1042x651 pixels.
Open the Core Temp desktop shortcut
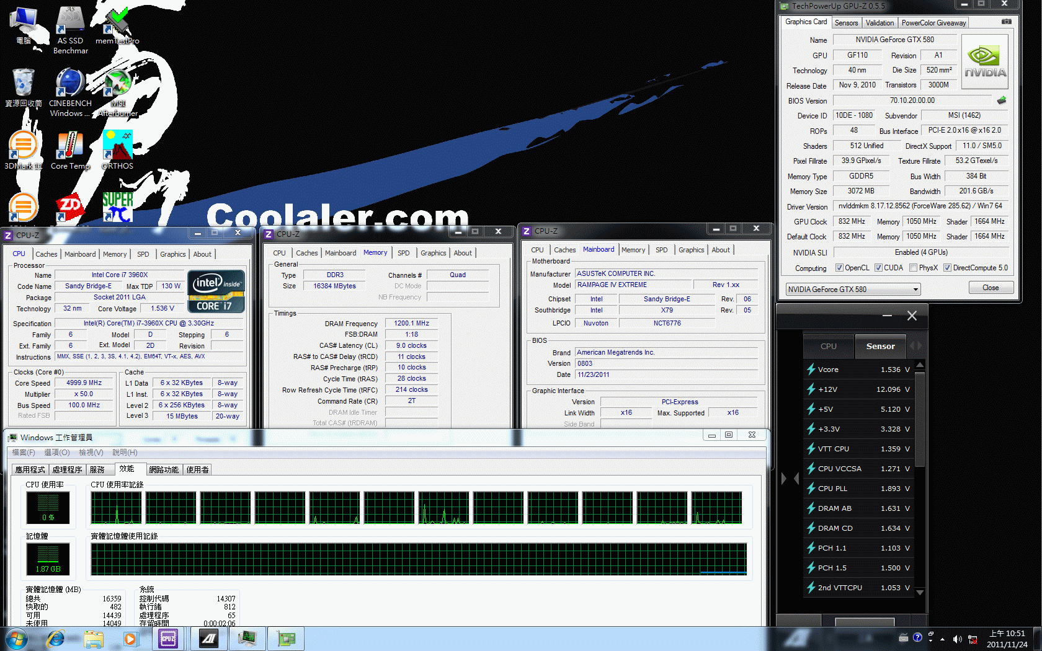pyautogui.click(x=70, y=150)
